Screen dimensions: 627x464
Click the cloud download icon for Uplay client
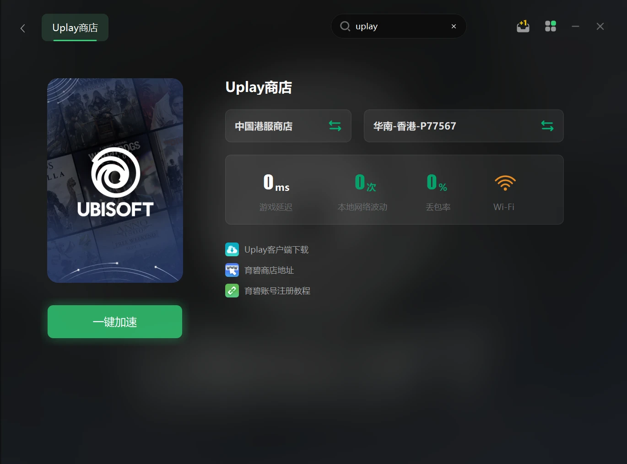click(x=232, y=249)
